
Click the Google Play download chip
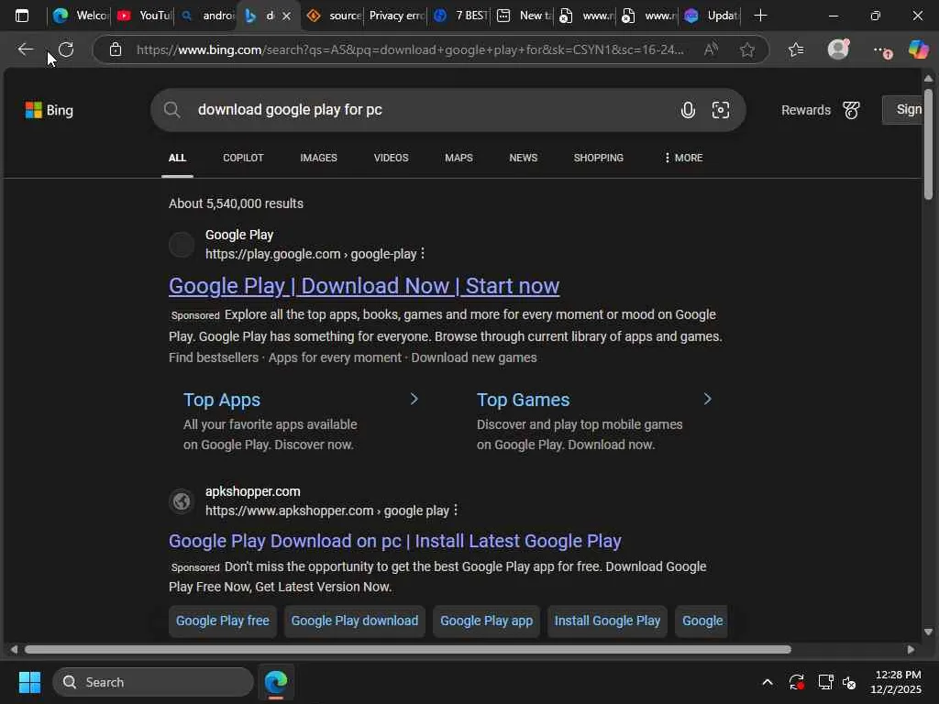pyautogui.click(x=355, y=621)
